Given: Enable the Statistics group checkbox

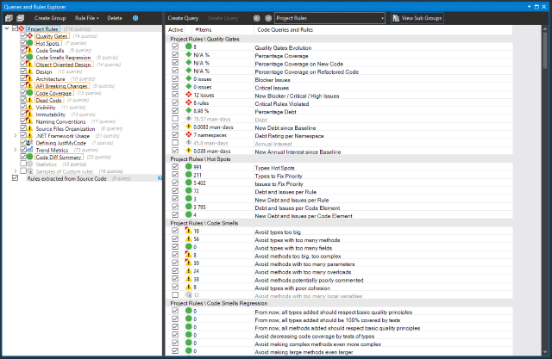Looking at the screenshot, I should tap(23, 164).
